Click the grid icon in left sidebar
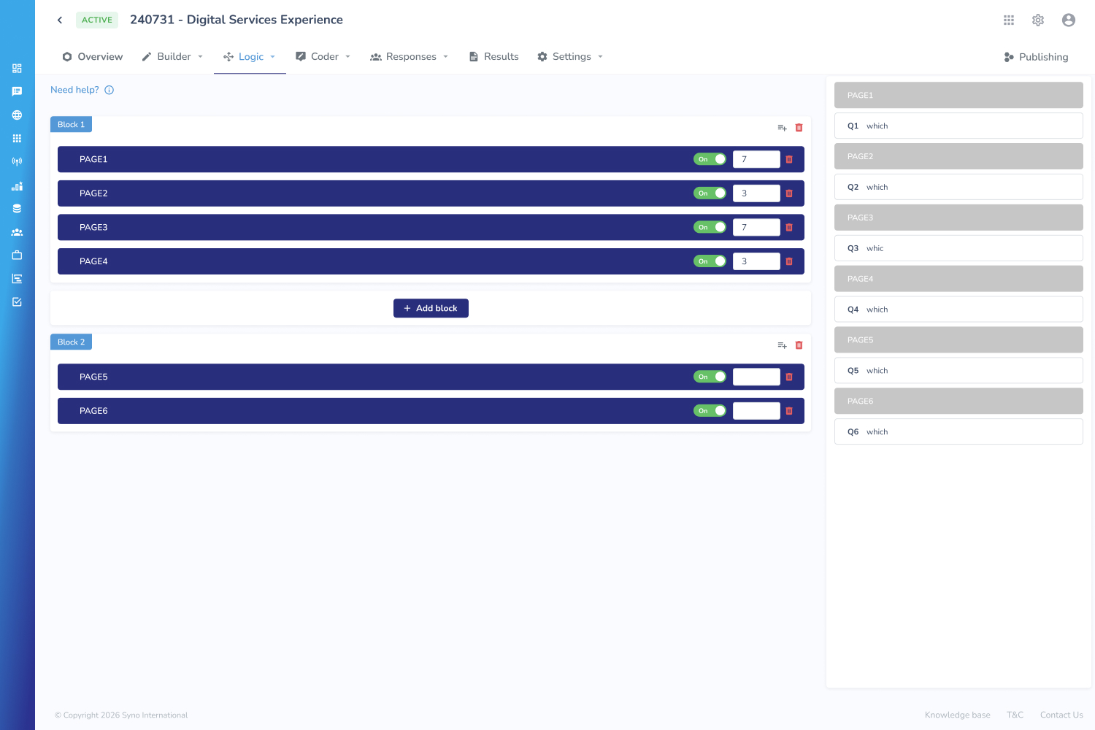The image size is (1095, 730). pyautogui.click(x=17, y=139)
